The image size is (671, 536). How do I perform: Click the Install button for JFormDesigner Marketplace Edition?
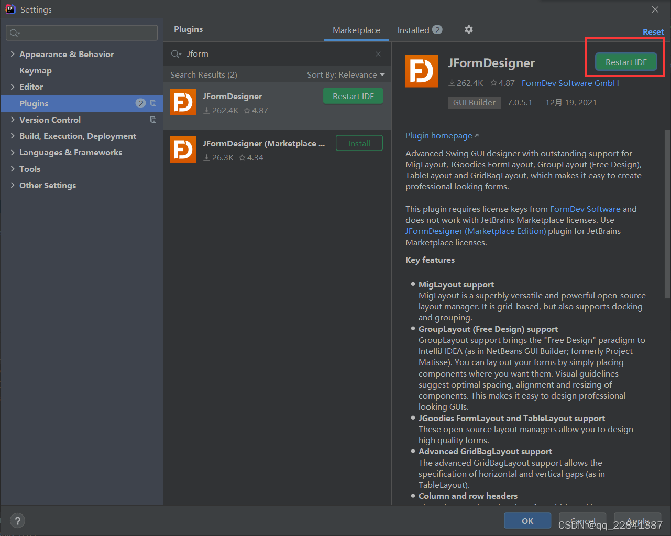(359, 143)
